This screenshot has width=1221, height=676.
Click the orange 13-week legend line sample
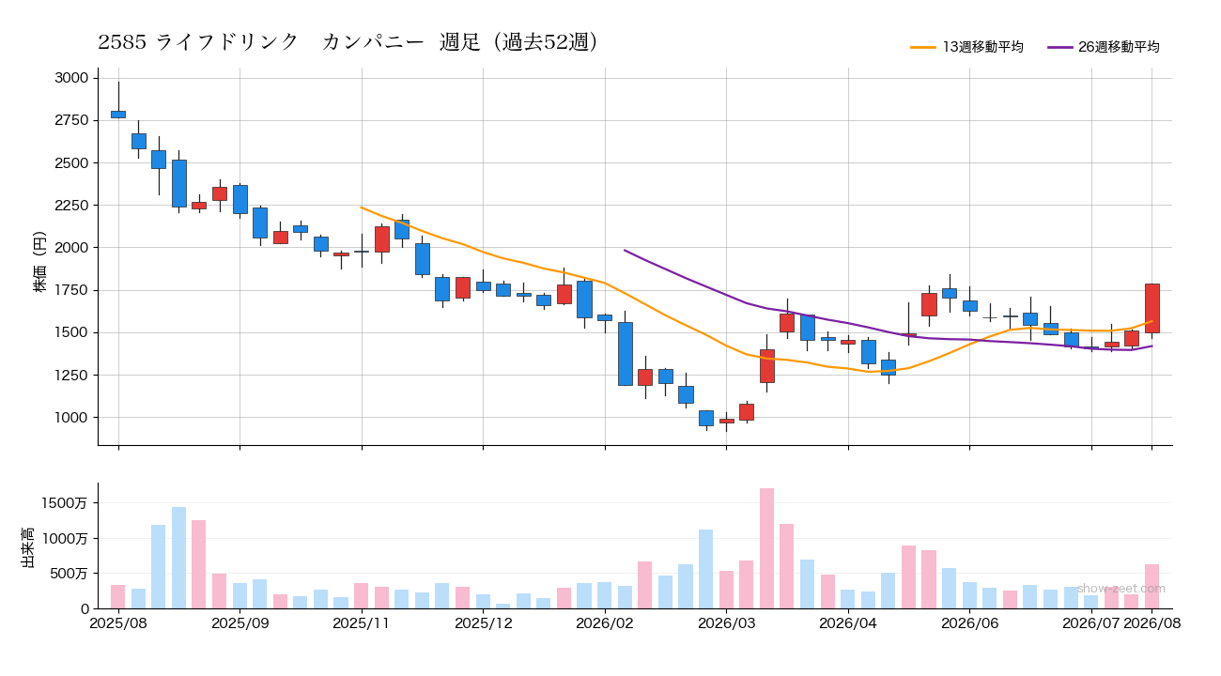click(x=924, y=47)
